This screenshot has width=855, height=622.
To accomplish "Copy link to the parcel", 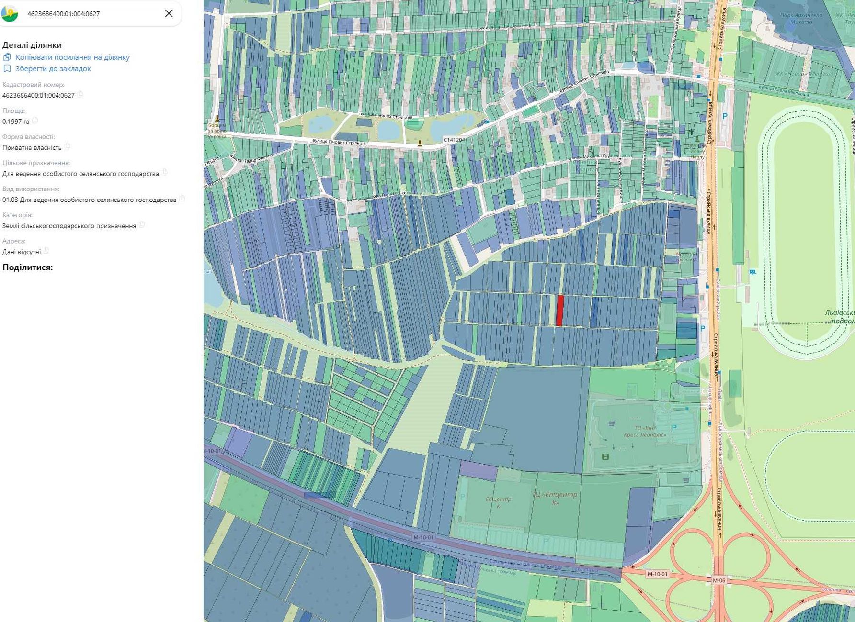I will [x=72, y=57].
